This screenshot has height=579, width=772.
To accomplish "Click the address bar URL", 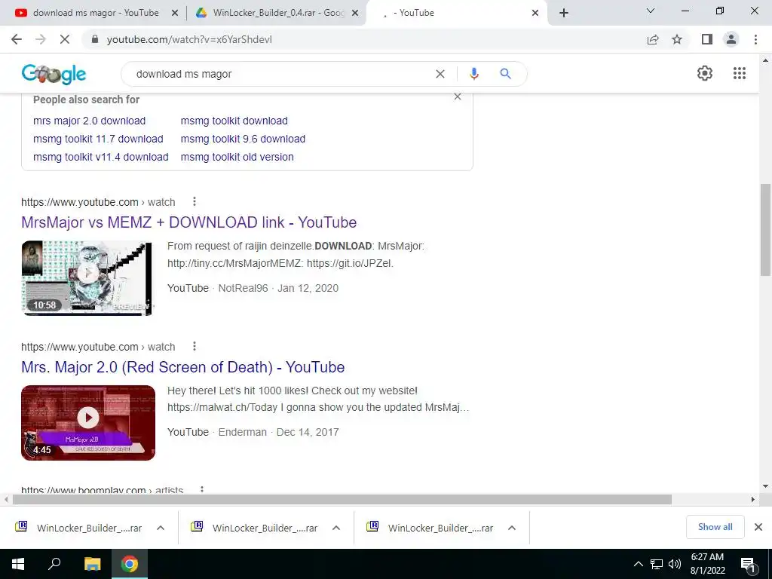I will click(x=189, y=39).
